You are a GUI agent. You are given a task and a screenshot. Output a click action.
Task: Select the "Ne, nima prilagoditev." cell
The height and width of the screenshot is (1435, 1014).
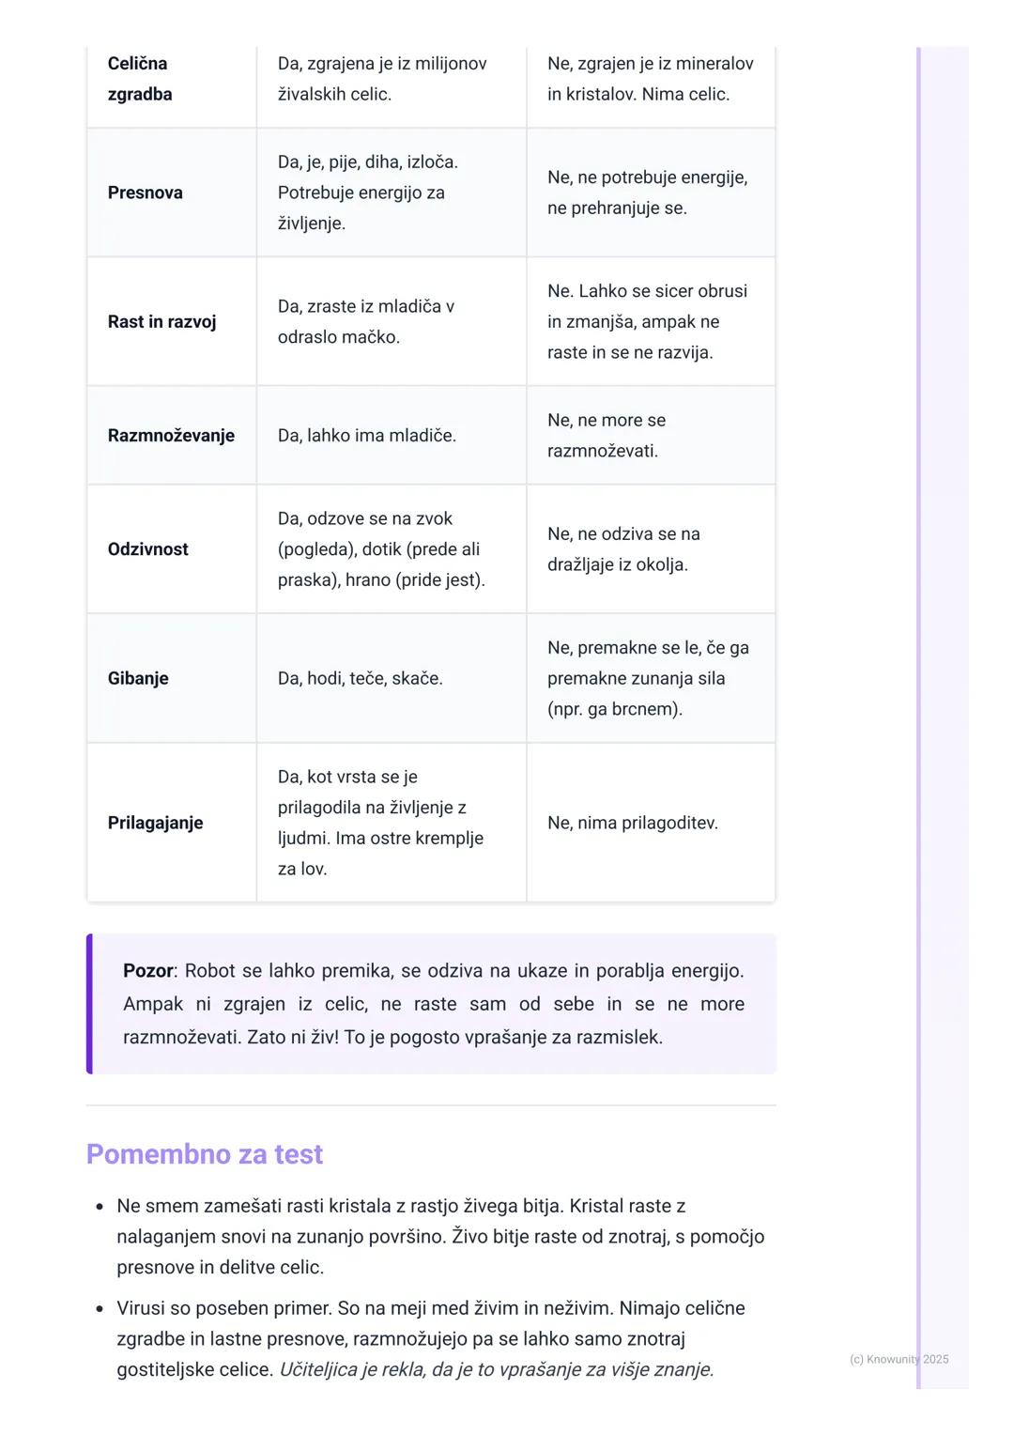(633, 823)
